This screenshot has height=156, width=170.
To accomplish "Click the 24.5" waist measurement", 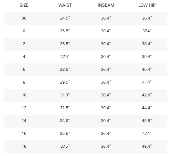I will coord(65,18).
